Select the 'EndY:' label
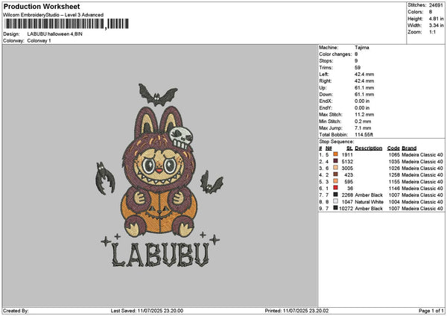The width and height of the screenshot is (447, 316). pos(326,108)
